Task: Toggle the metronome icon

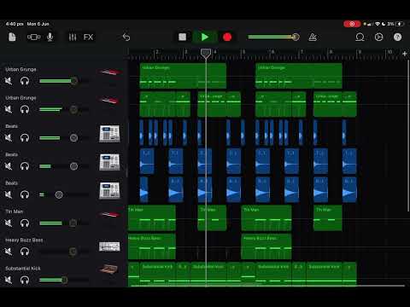Action: (x=313, y=37)
